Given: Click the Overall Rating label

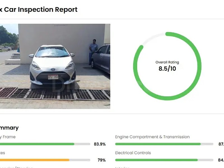Looking at the screenshot, I should click(167, 62).
